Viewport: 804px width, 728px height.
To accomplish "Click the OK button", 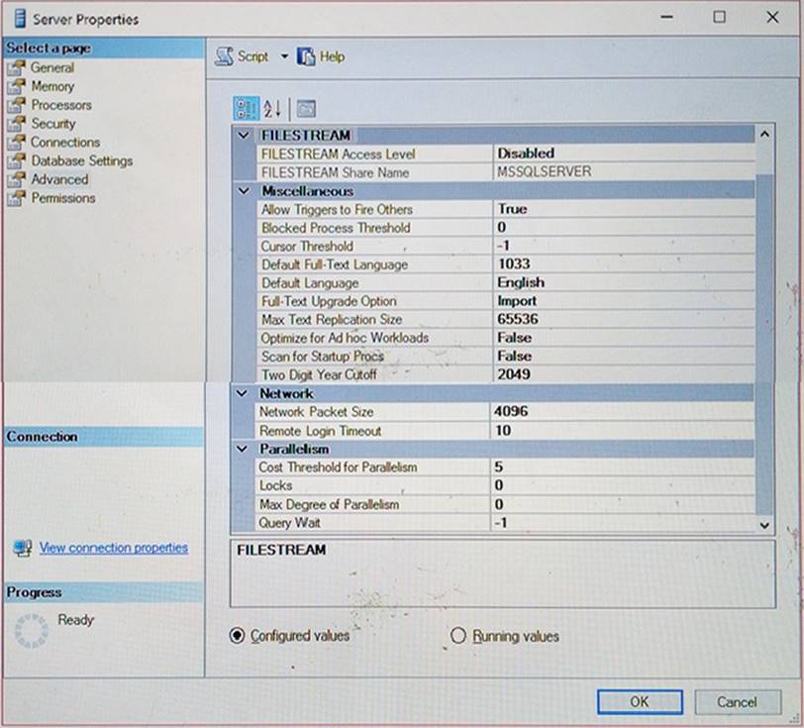I will 640,701.
